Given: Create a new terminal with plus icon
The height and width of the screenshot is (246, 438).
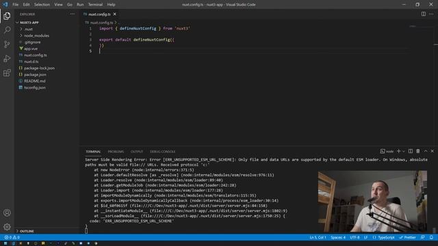Looking at the screenshot, I should coord(398,151).
